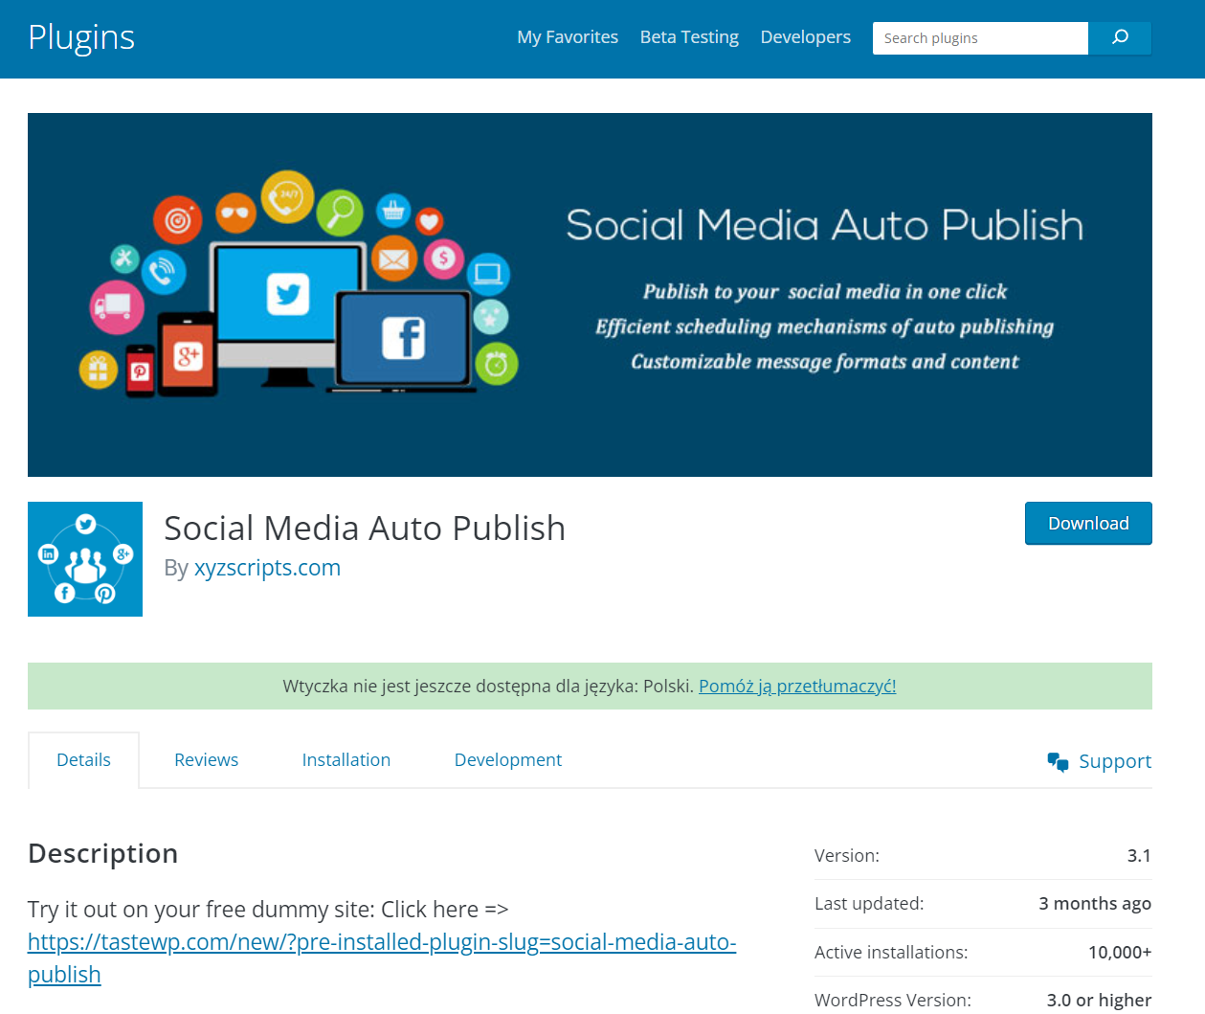Viewport: 1205px width, 1014px height.
Task: Show the Development tab
Action: coord(508,760)
